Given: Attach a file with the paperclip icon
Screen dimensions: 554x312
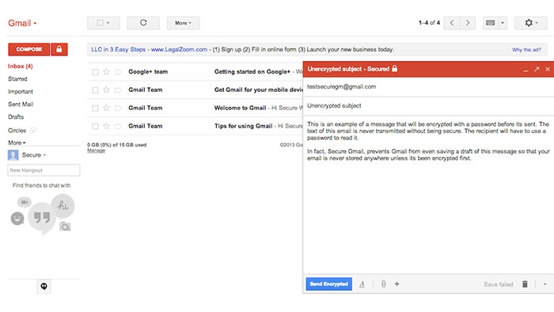Looking at the screenshot, I should [x=383, y=283].
